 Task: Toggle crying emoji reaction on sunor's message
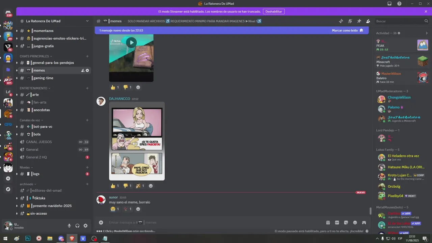tap(115, 209)
